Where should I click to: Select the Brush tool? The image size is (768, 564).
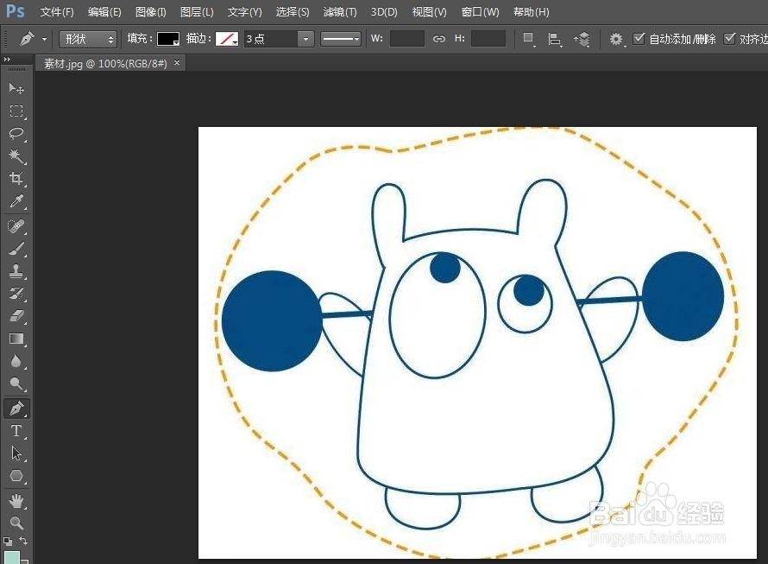tap(16, 249)
